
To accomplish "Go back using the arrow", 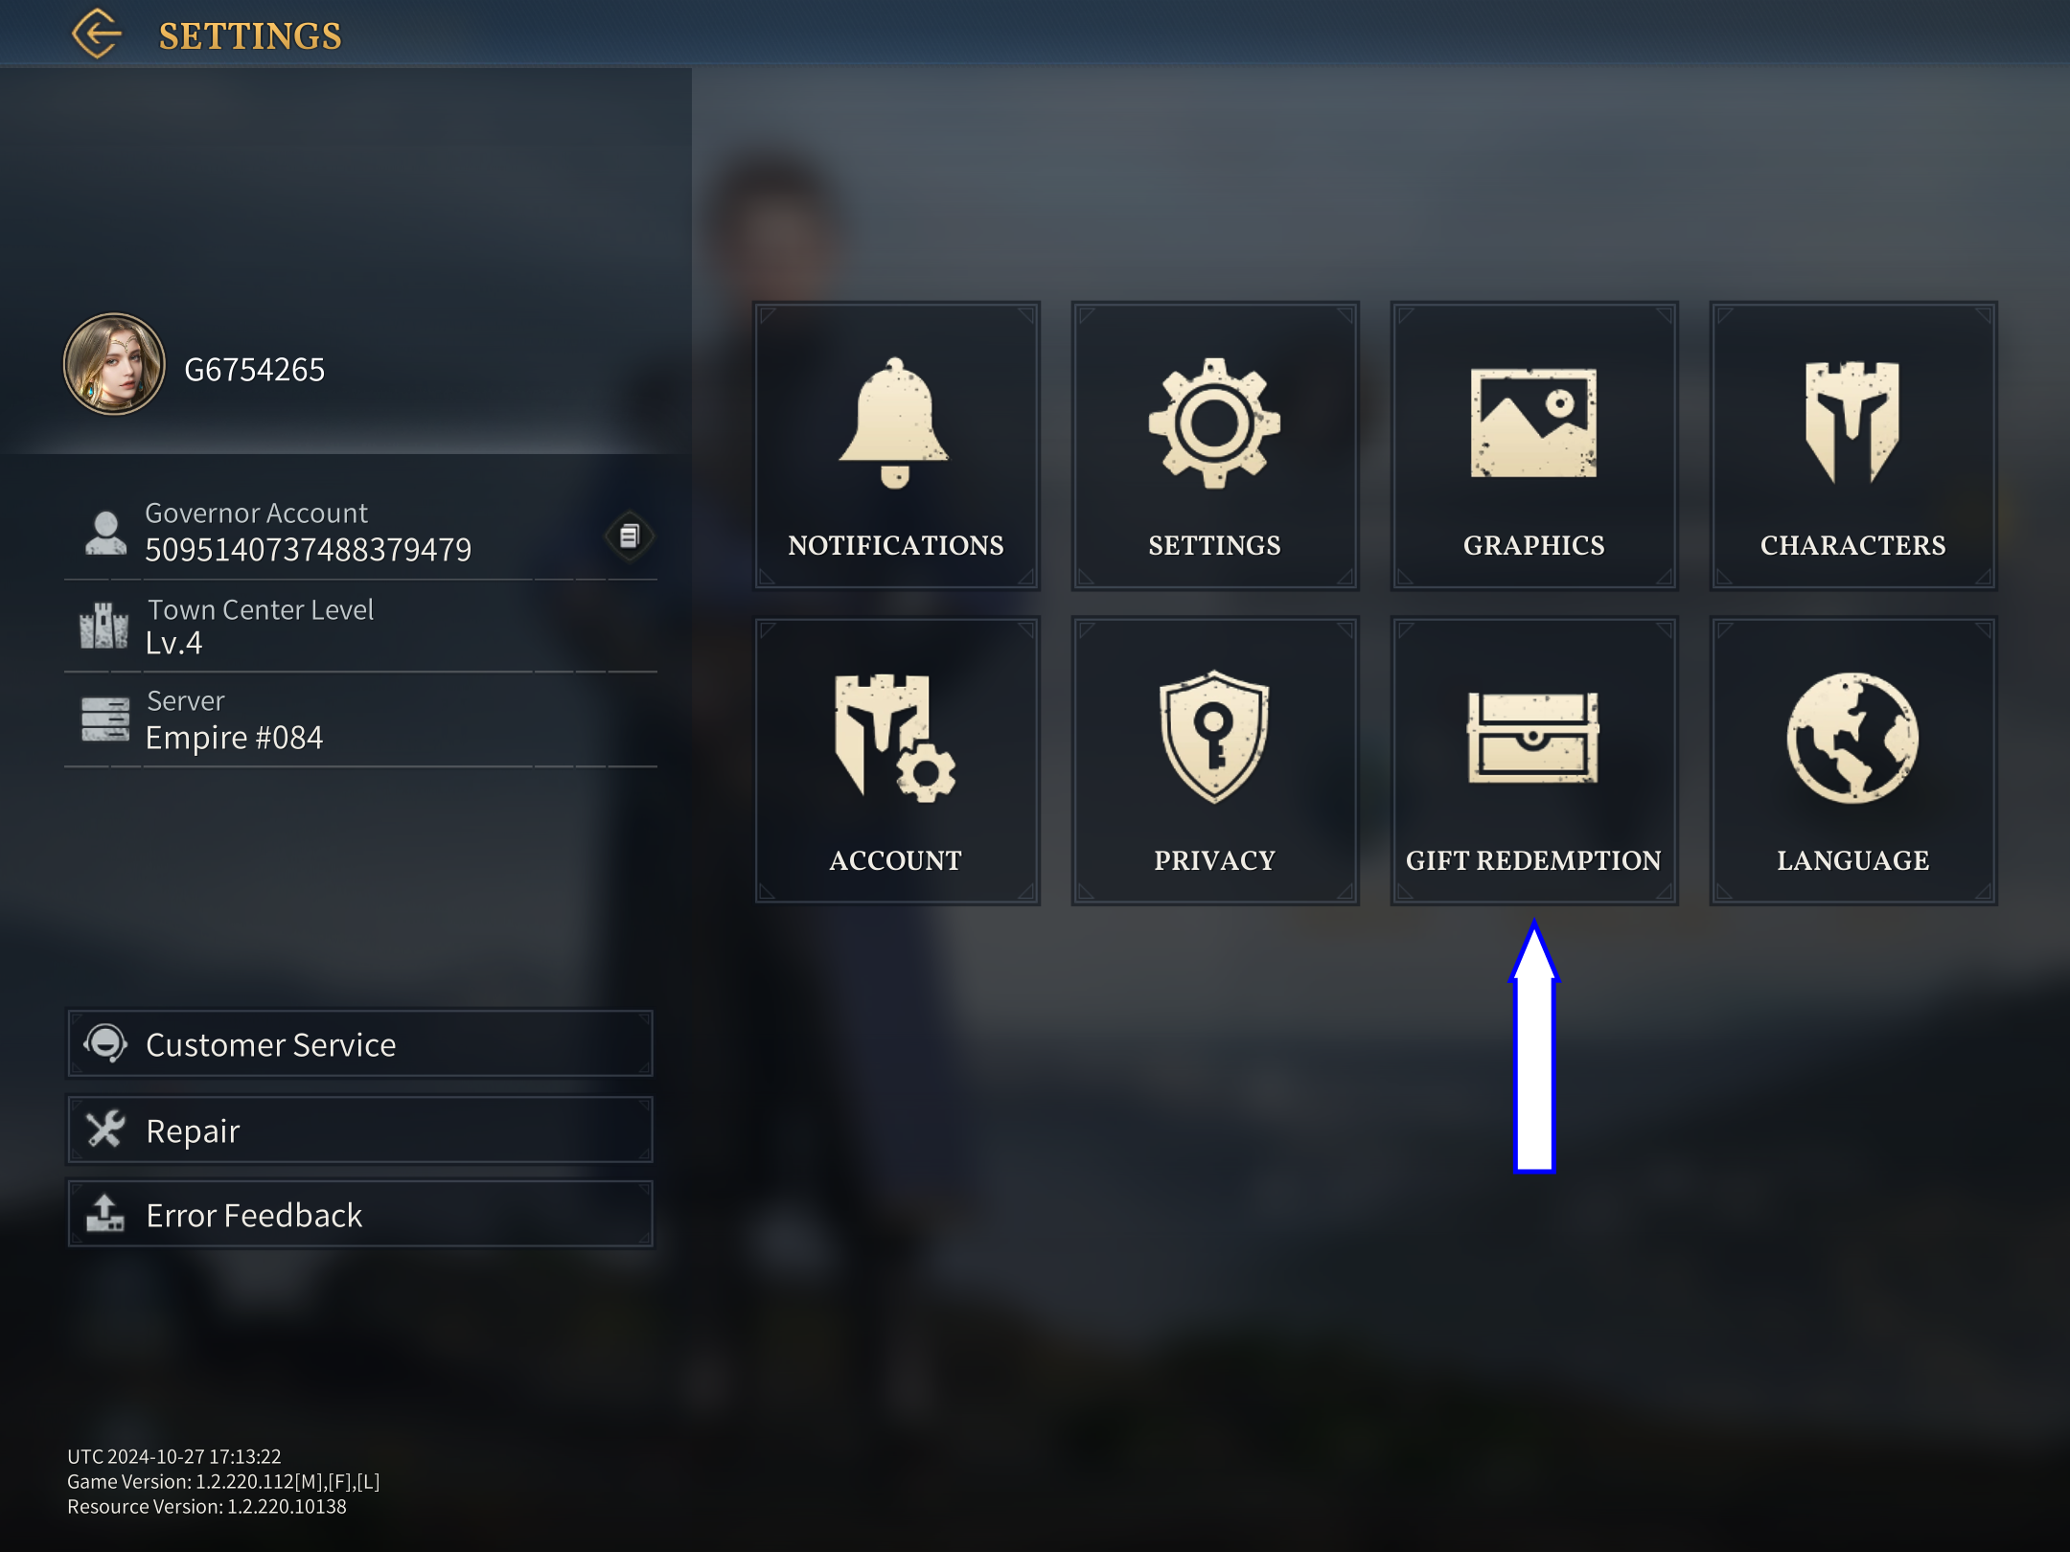I will point(97,34).
